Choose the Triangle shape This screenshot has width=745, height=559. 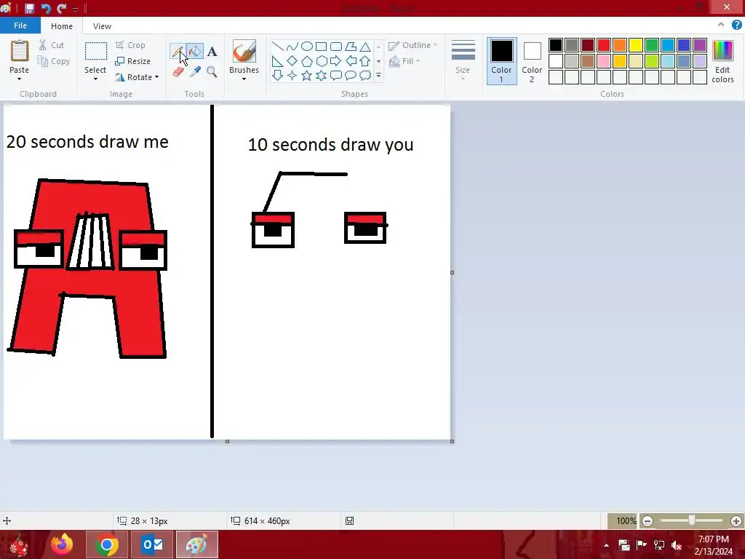[x=365, y=46]
